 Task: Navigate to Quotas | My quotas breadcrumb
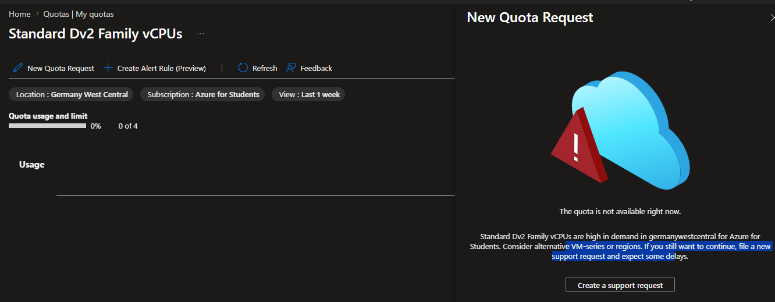(x=79, y=14)
